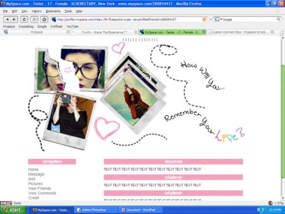This screenshot has height=214, width=285.
Task: Close the Tester profile tab
Action: 204,32
